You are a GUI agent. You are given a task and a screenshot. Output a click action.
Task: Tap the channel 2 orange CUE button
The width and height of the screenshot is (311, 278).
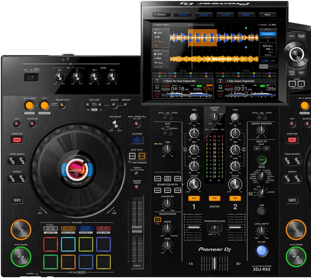pos(235,198)
